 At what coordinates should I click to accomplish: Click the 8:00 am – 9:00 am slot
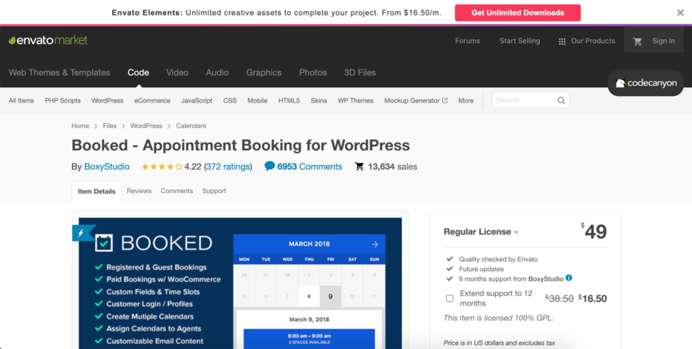click(x=309, y=339)
